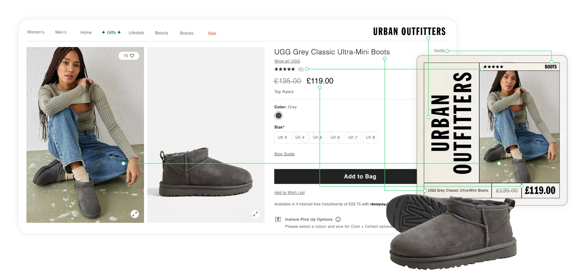This screenshot has height=278, width=586.
Task: Select size UK 6
Action: click(x=335, y=137)
